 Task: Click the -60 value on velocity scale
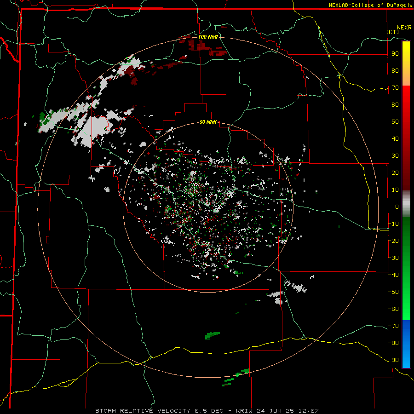coord(393,309)
